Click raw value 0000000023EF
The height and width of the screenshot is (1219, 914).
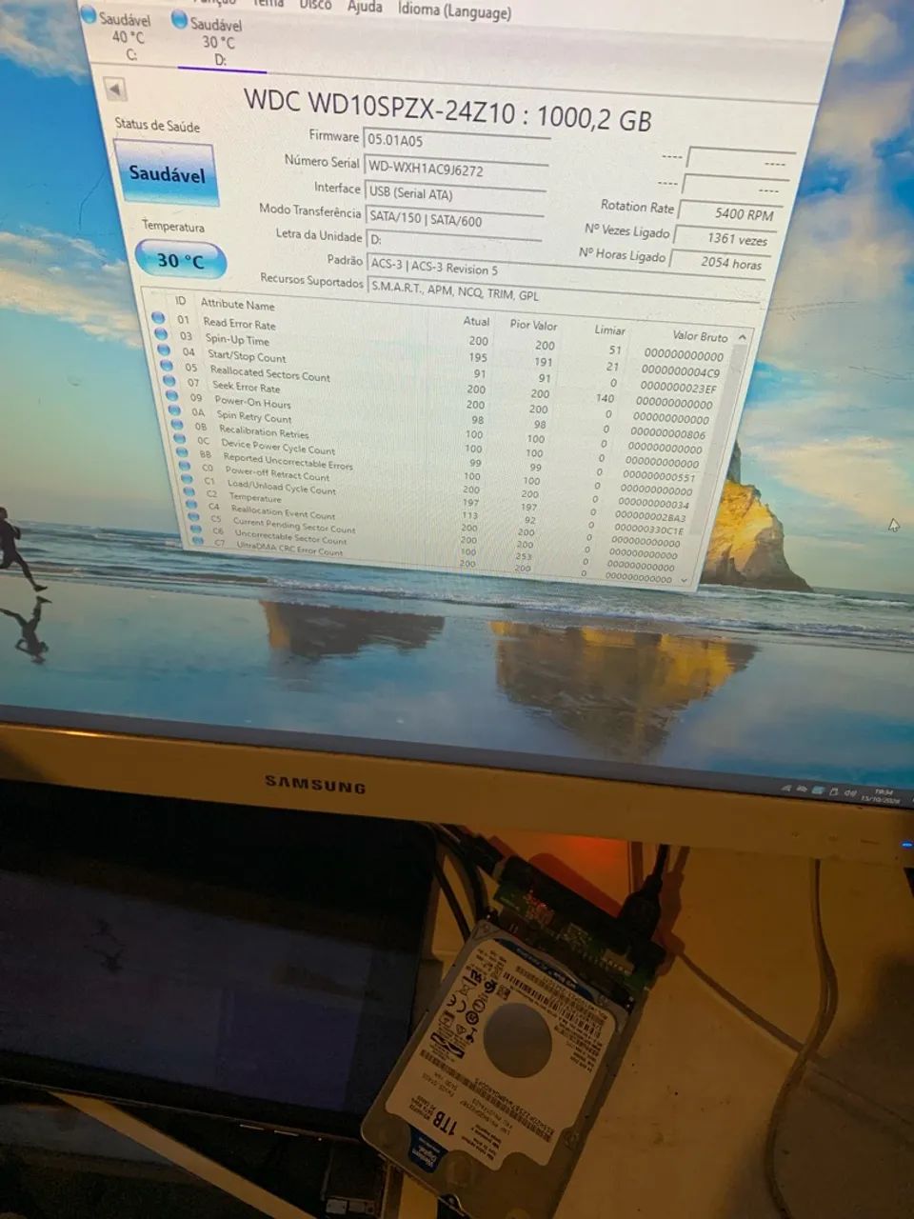point(678,388)
